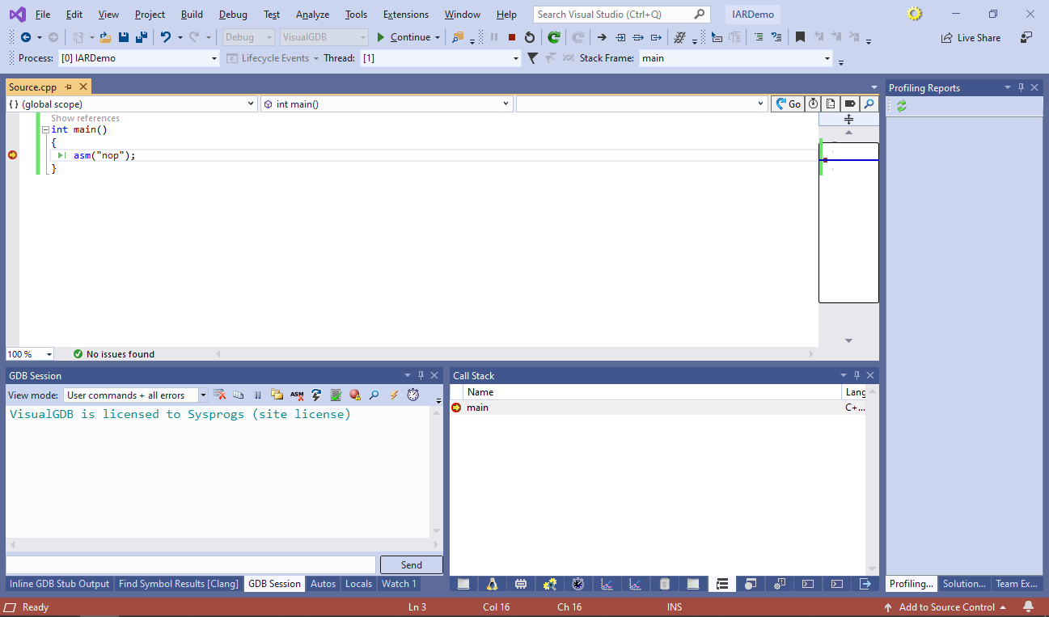The height and width of the screenshot is (617, 1049).
Task: Pin the Source.cpp tab
Action: [69, 87]
